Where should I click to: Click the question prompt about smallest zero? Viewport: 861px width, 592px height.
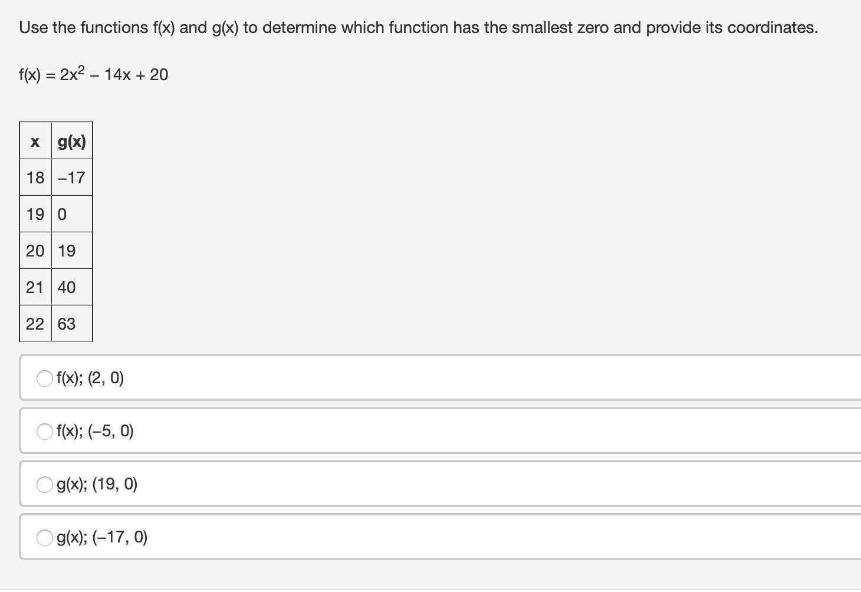[x=419, y=28]
